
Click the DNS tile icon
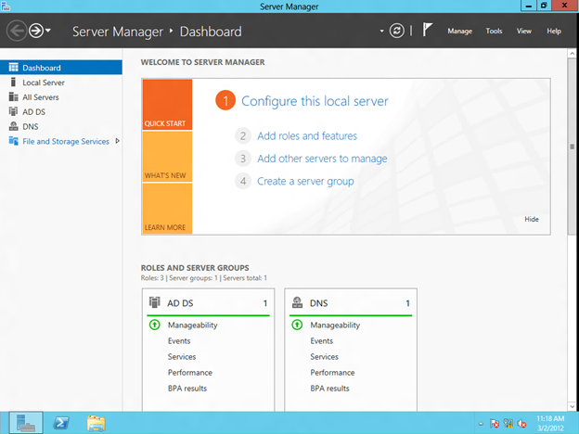click(297, 302)
